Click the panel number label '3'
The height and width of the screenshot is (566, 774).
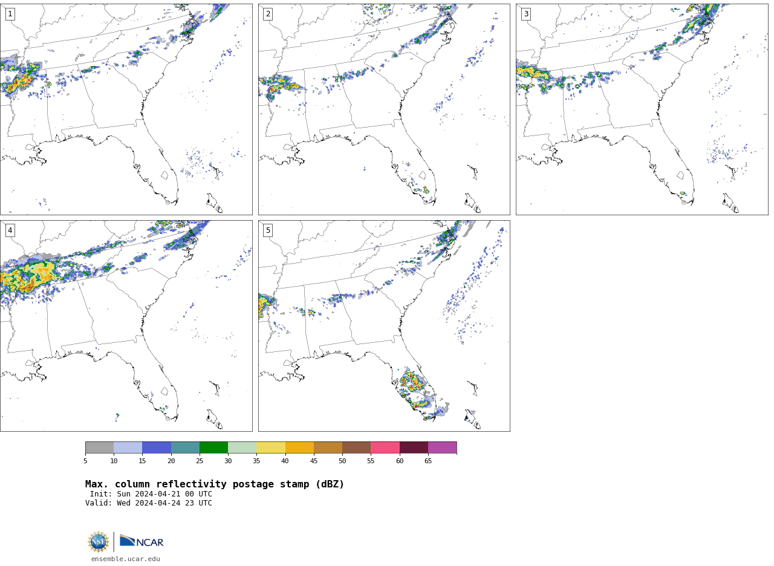click(525, 14)
